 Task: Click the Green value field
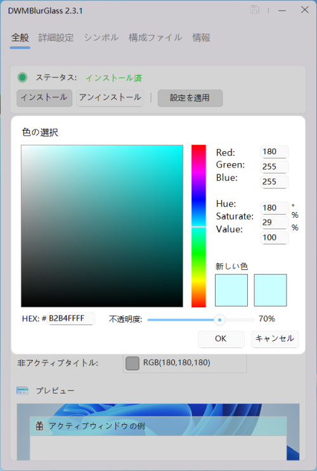[x=275, y=167]
